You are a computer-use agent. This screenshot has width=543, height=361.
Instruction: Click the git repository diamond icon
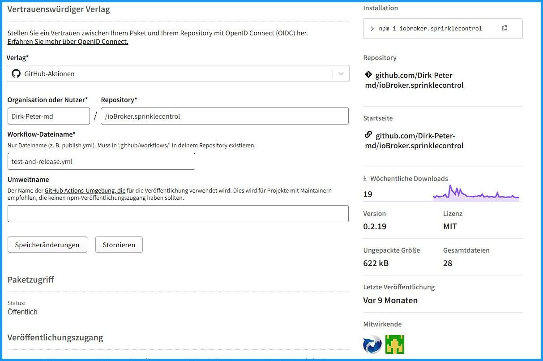click(368, 75)
